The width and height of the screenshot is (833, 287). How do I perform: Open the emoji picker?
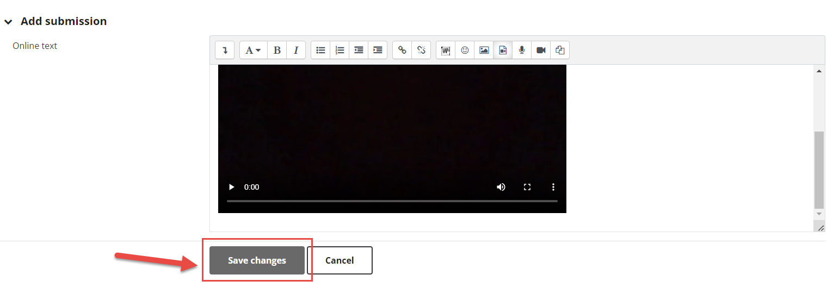click(x=465, y=50)
